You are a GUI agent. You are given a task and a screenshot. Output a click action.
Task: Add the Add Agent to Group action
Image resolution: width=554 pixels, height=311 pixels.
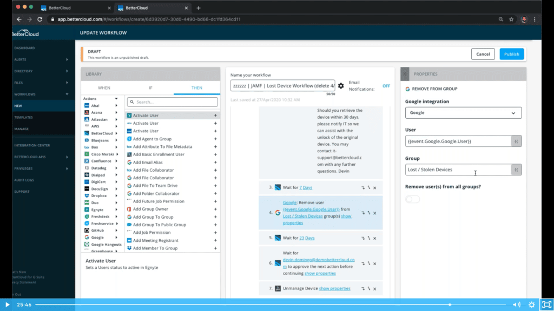click(x=215, y=139)
